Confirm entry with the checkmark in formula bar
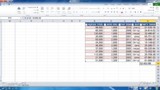 (27, 18)
